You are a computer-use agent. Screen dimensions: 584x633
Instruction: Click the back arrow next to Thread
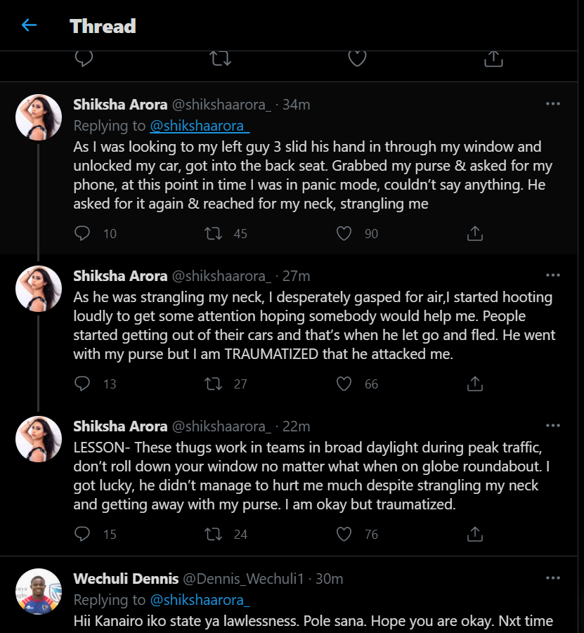[x=29, y=26]
